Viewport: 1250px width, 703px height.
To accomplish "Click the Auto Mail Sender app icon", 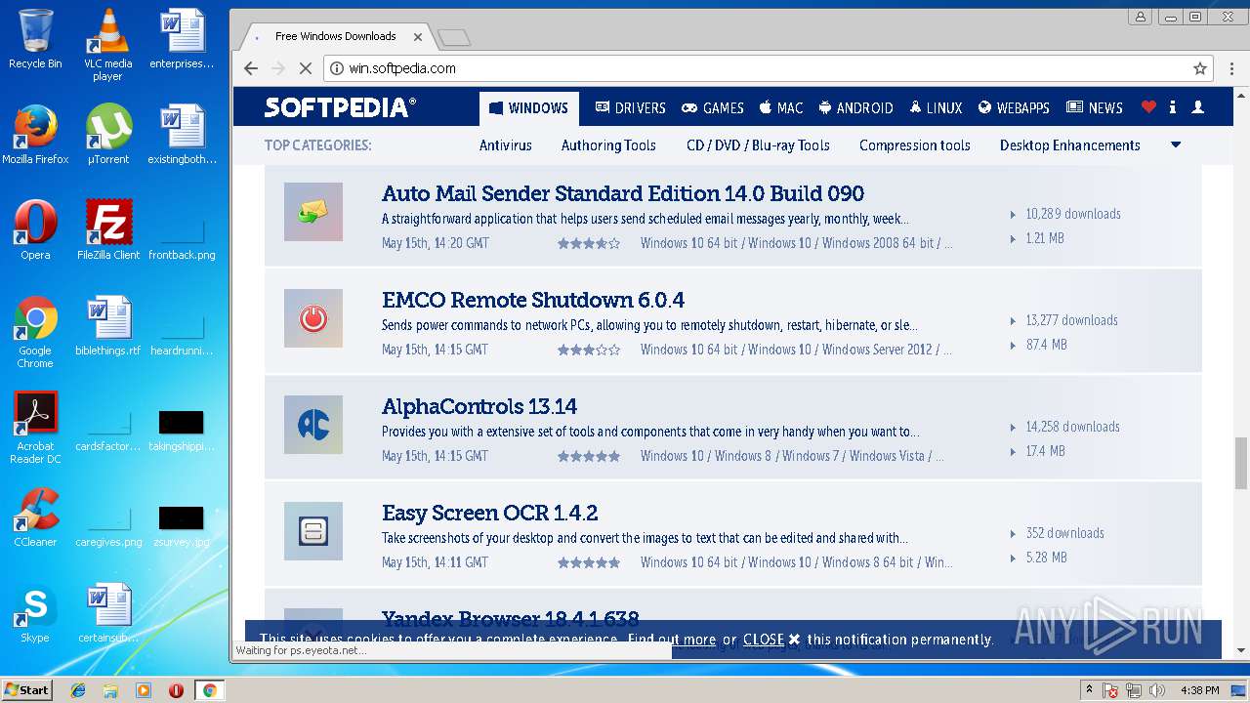I will (313, 212).
